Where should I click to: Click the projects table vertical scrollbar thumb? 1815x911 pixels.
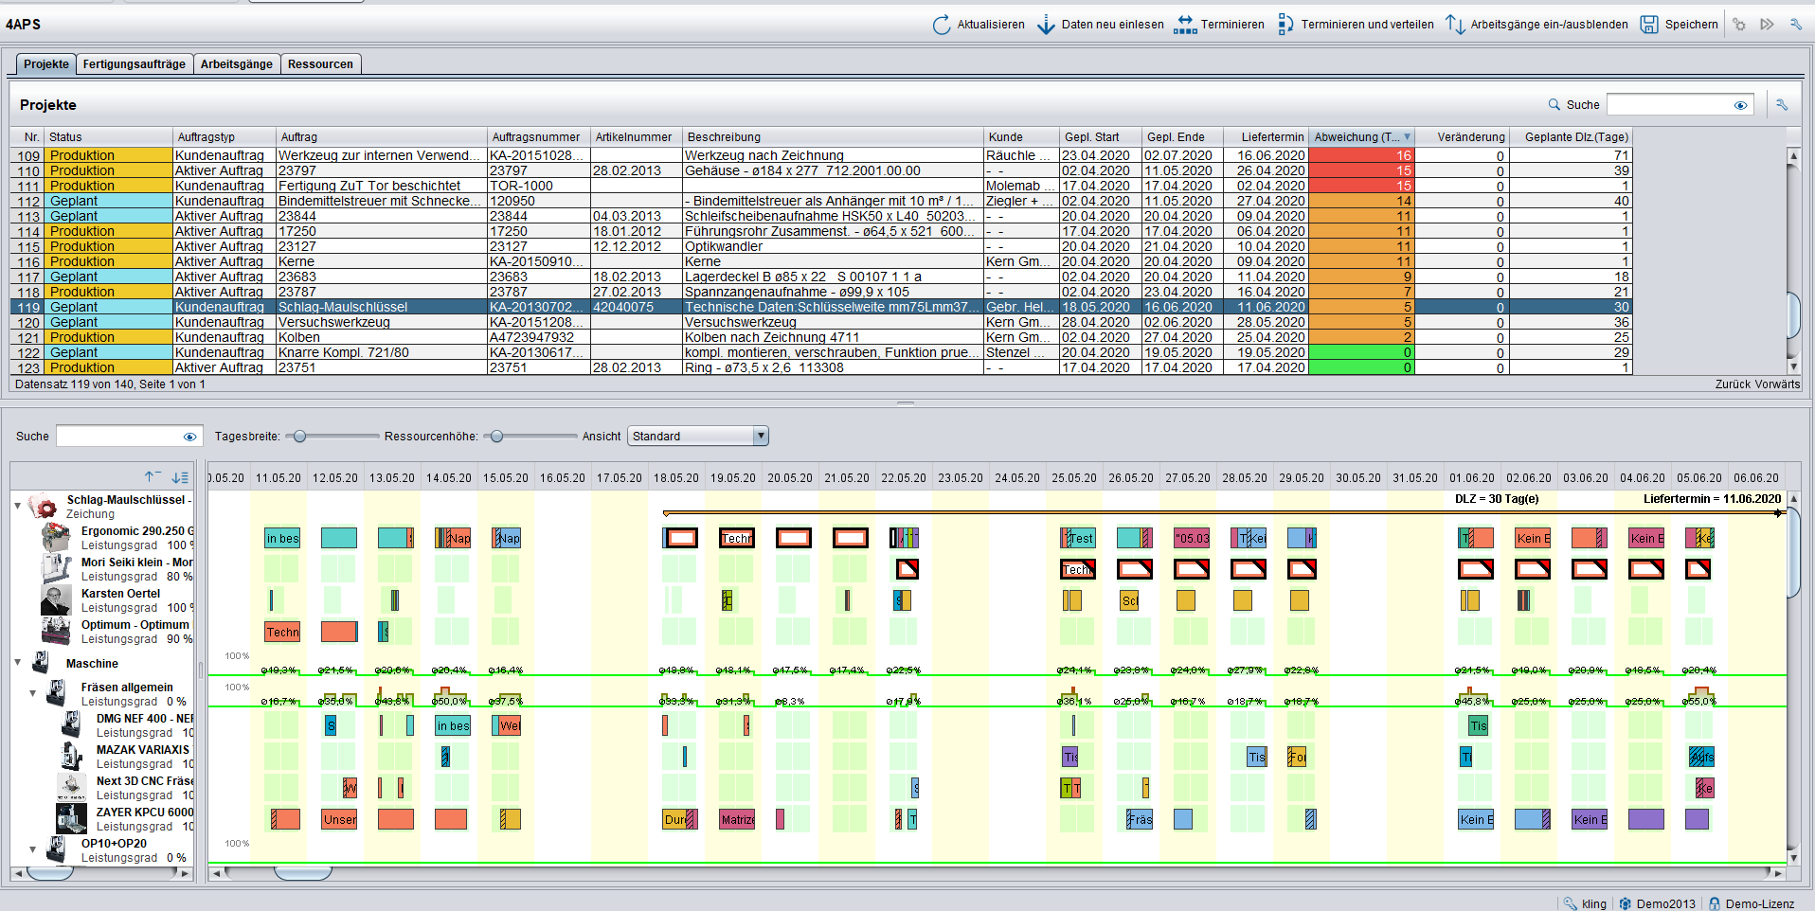coord(1793,315)
